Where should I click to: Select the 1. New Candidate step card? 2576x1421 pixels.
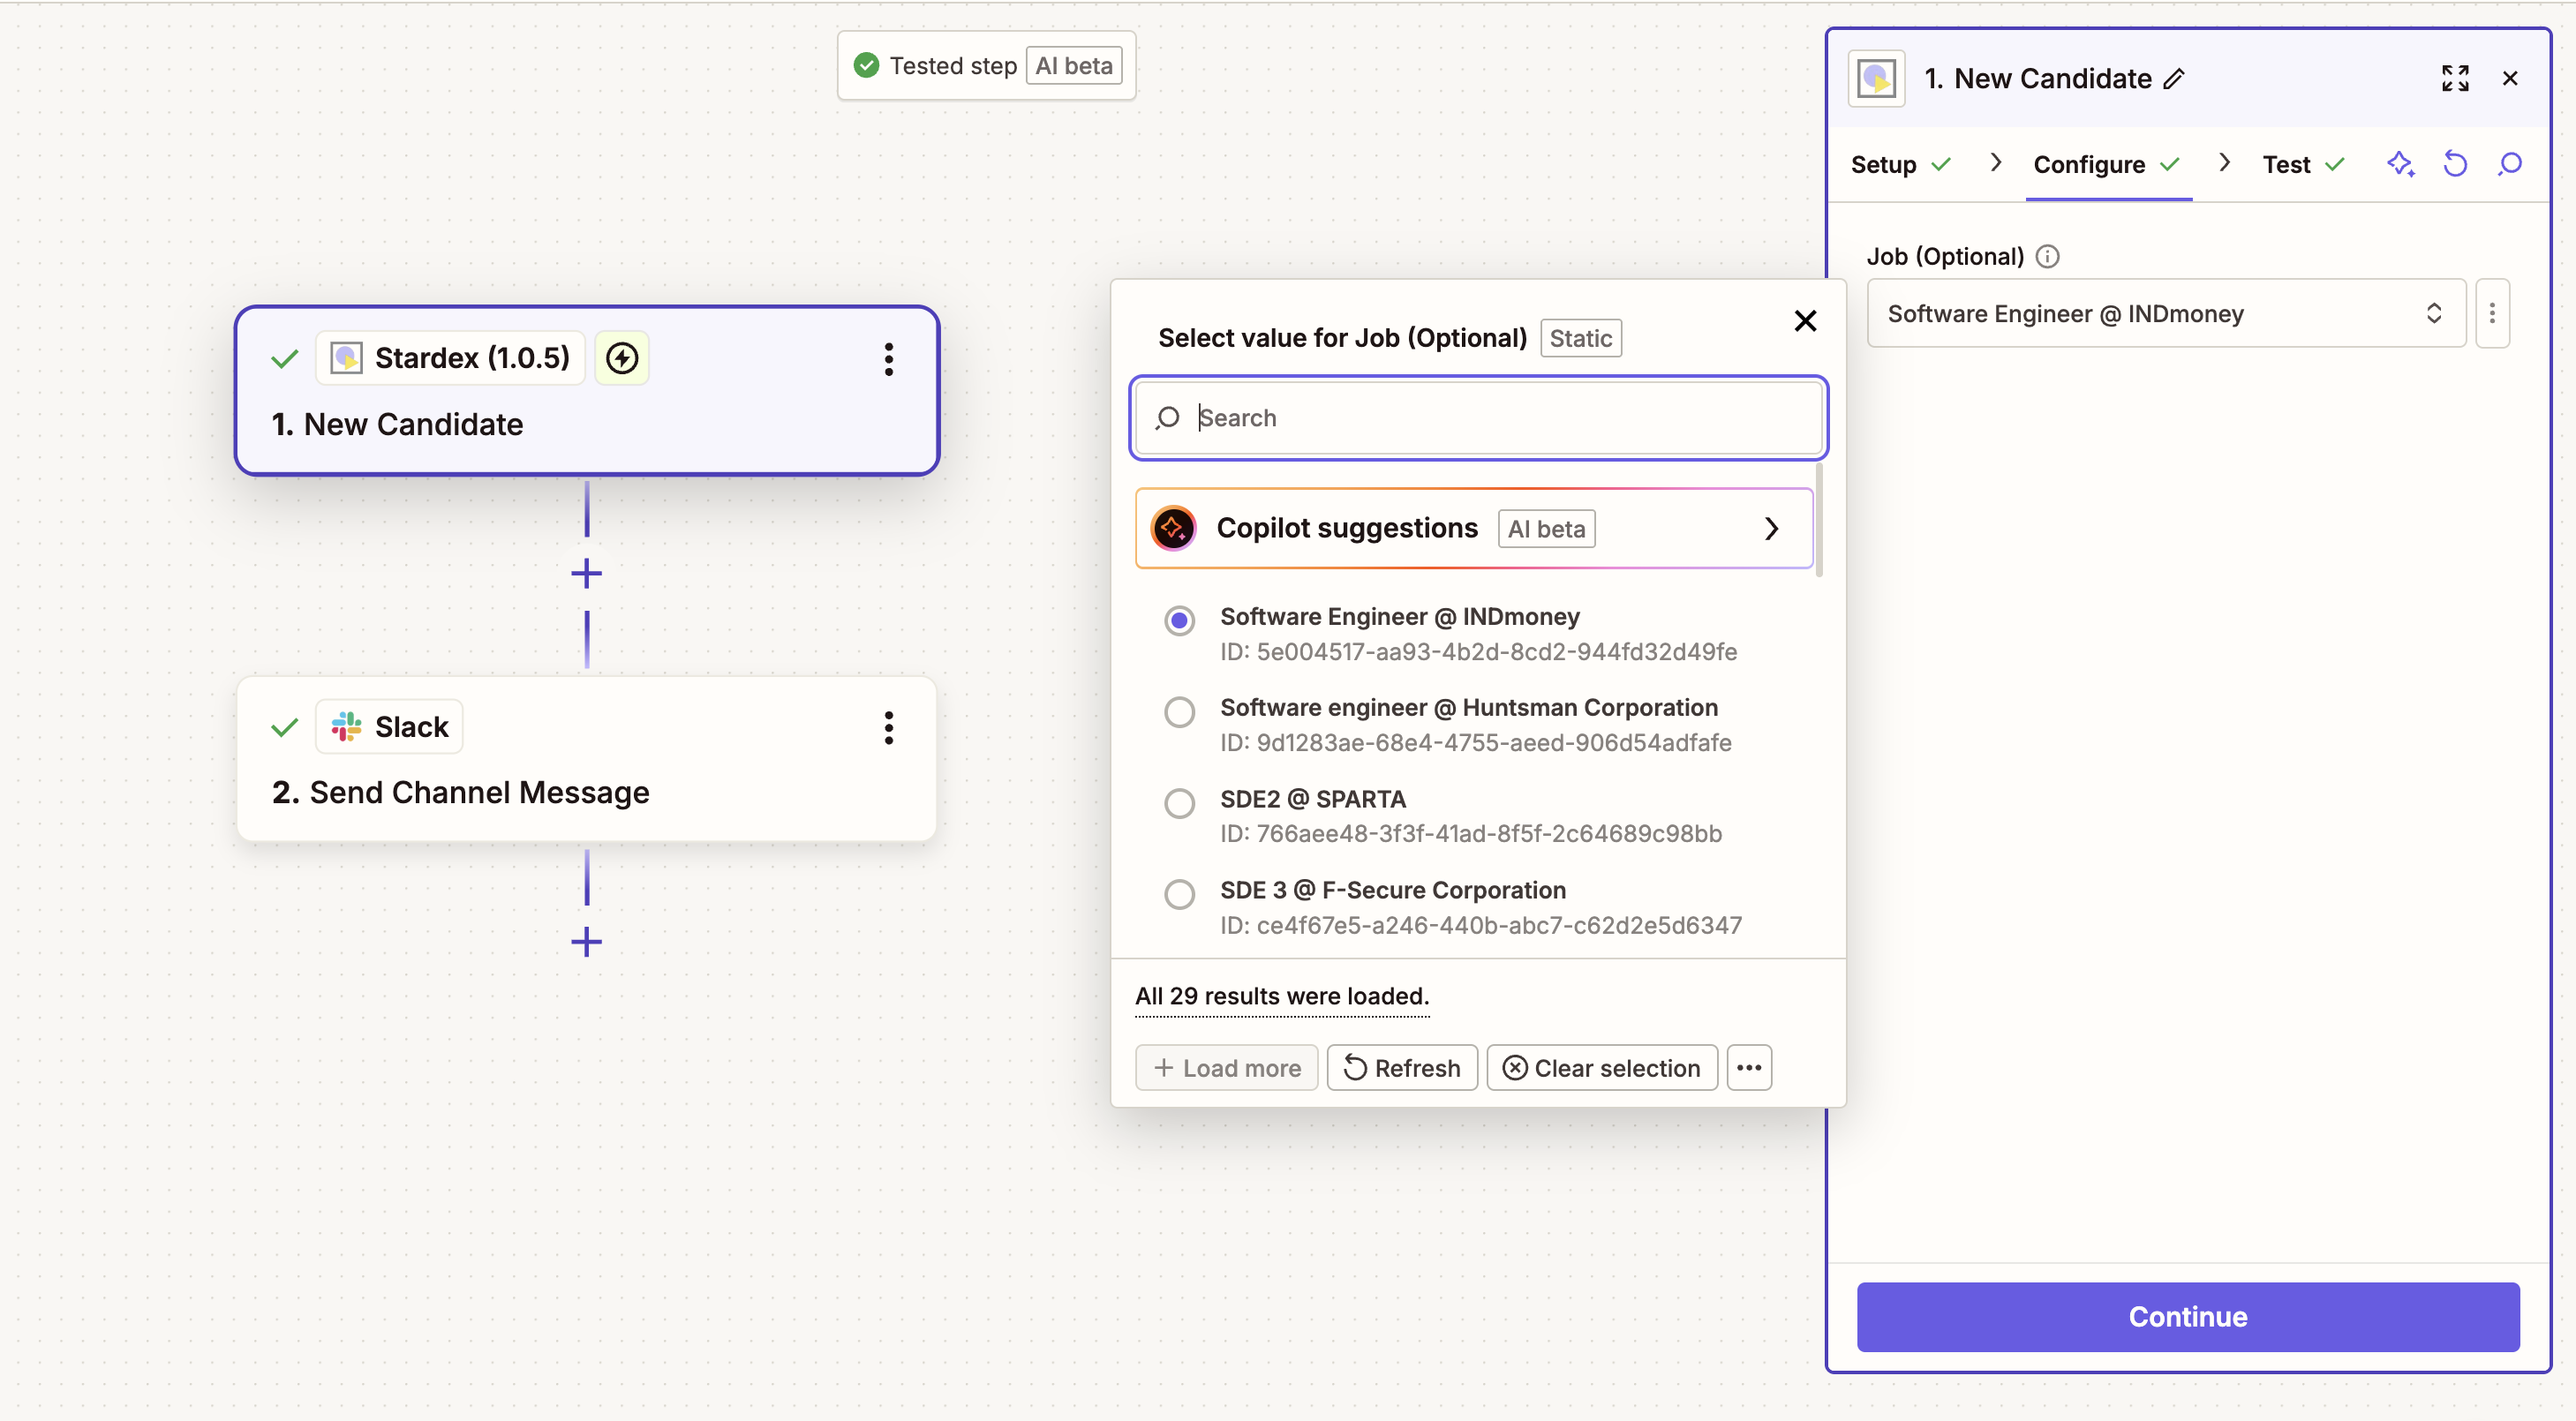tap(587, 391)
